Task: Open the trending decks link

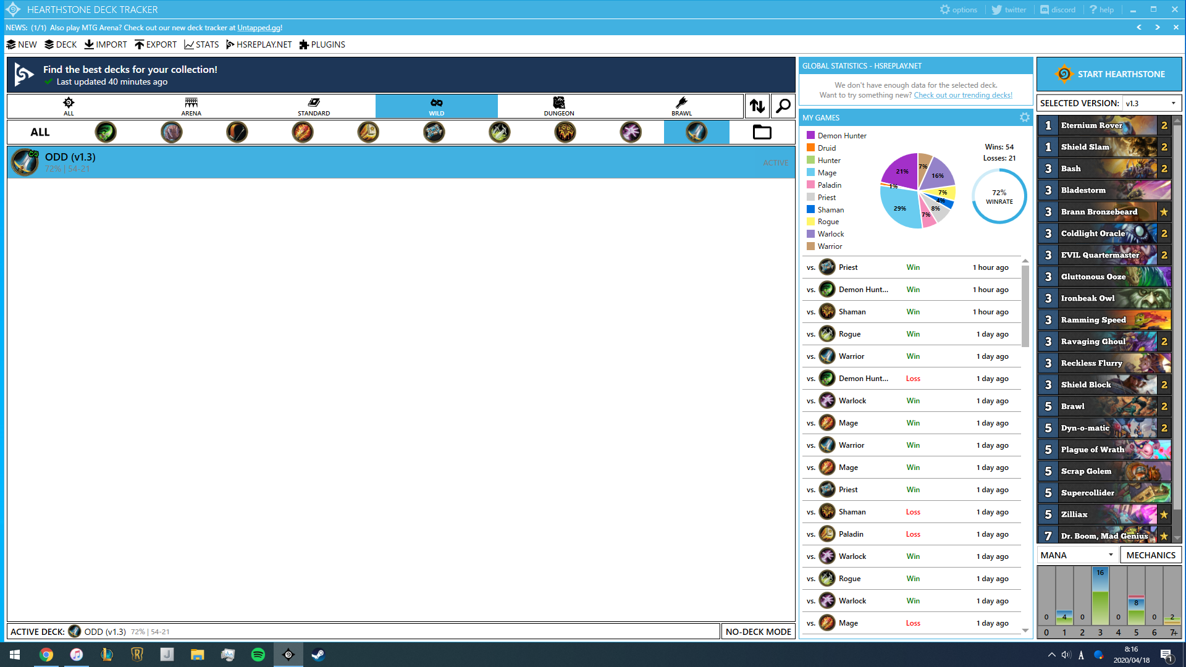Action: pyautogui.click(x=963, y=95)
